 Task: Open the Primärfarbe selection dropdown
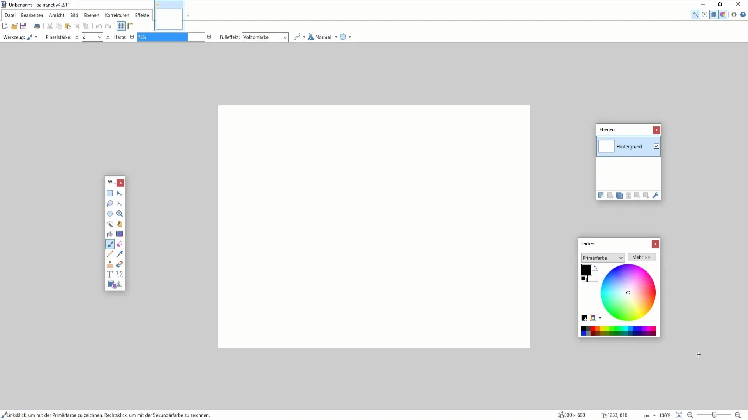click(621, 258)
